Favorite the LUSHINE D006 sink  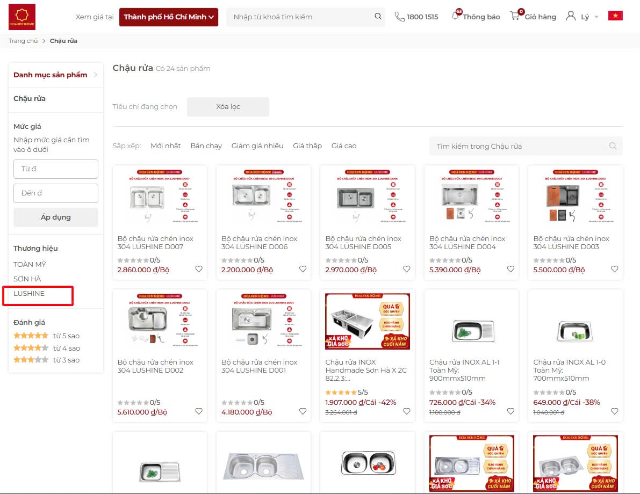tap(303, 269)
